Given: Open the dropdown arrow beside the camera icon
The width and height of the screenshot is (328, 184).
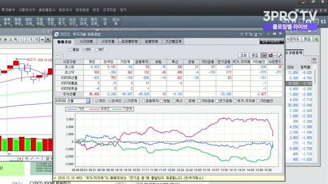Looking at the screenshot, I should click(275, 55).
